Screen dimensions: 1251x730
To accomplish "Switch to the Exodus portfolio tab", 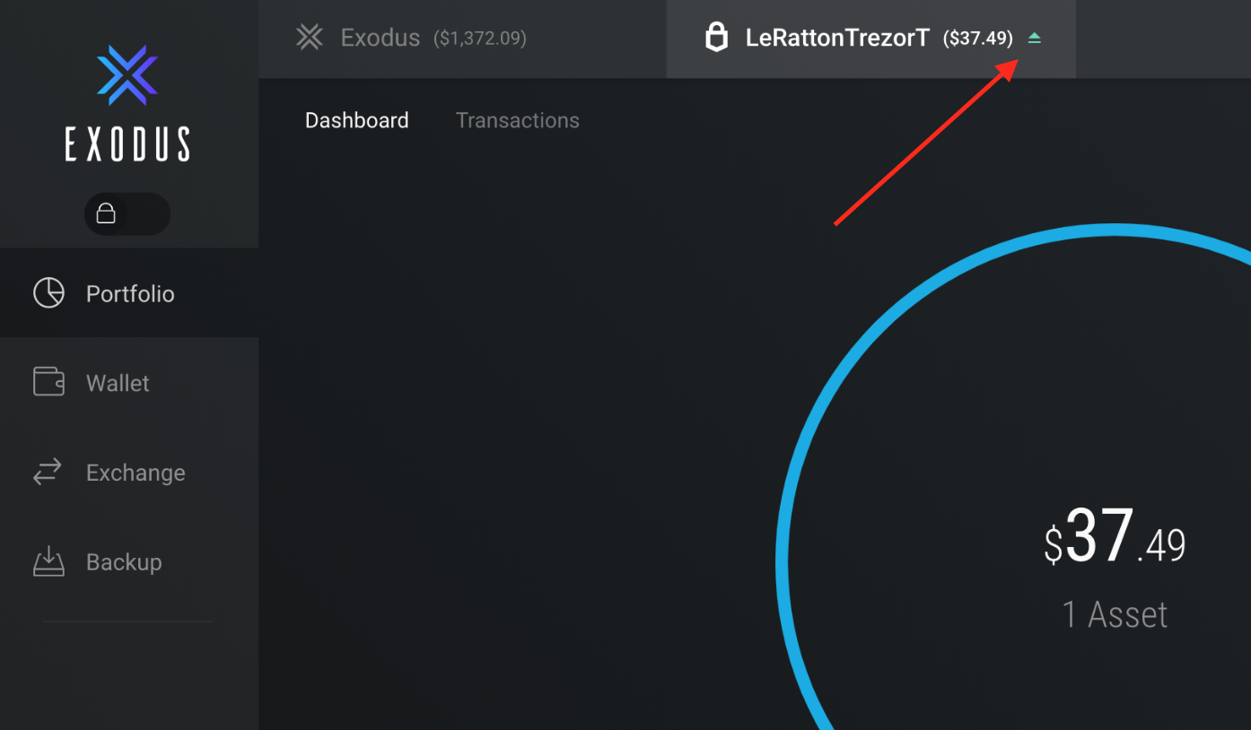I will pyautogui.click(x=462, y=39).
